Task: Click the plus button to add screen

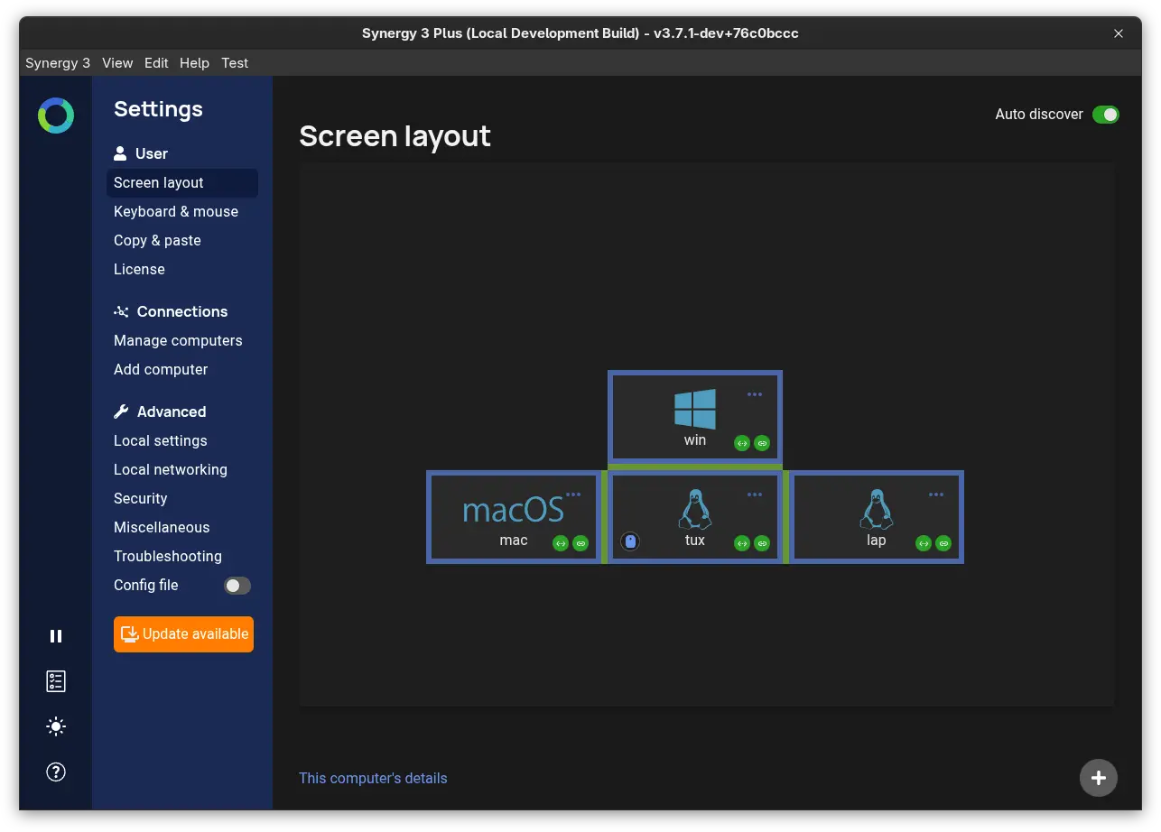Action: (1099, 778)
